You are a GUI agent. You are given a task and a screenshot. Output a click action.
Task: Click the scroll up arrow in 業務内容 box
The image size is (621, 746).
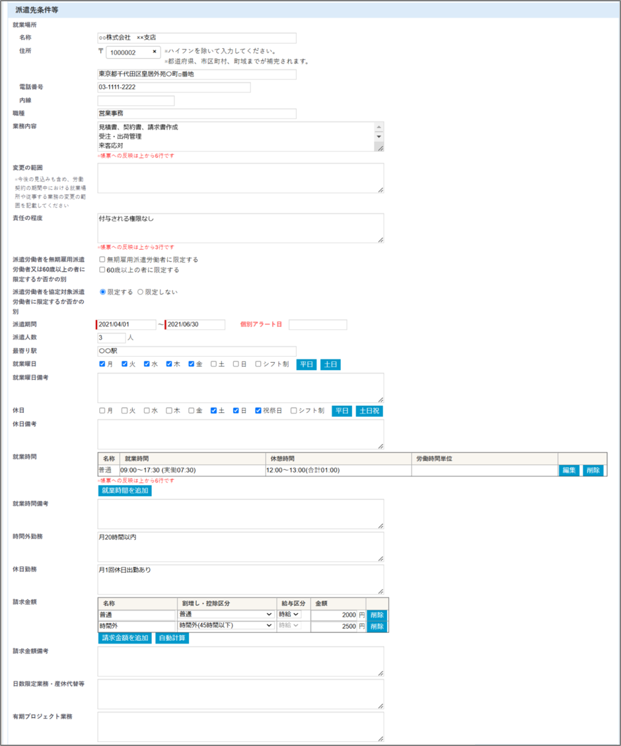[379, 127]
